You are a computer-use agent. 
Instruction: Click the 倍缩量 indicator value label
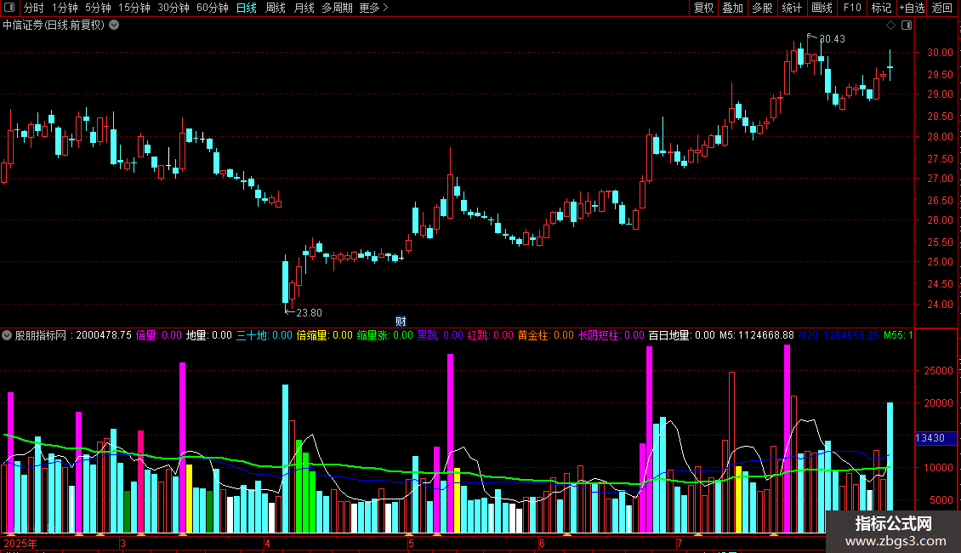click(324, 335)
